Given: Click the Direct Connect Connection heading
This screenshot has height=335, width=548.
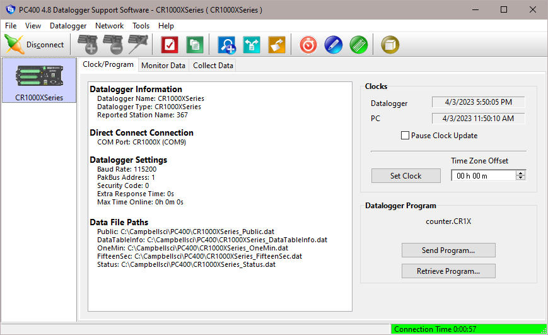Looking at the screenshot, I should click(141, 133).
